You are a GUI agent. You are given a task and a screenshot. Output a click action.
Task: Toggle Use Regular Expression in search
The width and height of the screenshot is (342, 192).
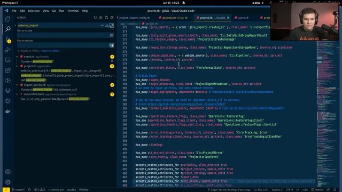(112, 26)
